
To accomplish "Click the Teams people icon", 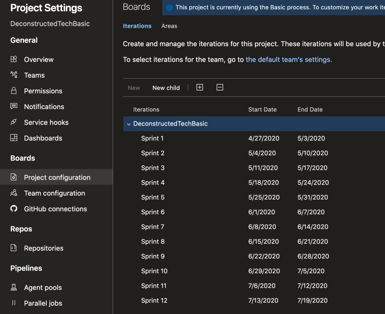I will tap(14, 75).
